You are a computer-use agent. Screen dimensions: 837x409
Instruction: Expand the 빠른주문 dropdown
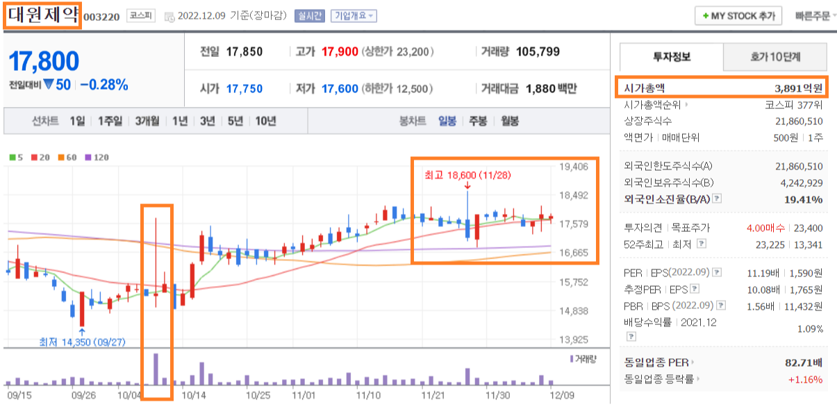[x=815, y=15]
